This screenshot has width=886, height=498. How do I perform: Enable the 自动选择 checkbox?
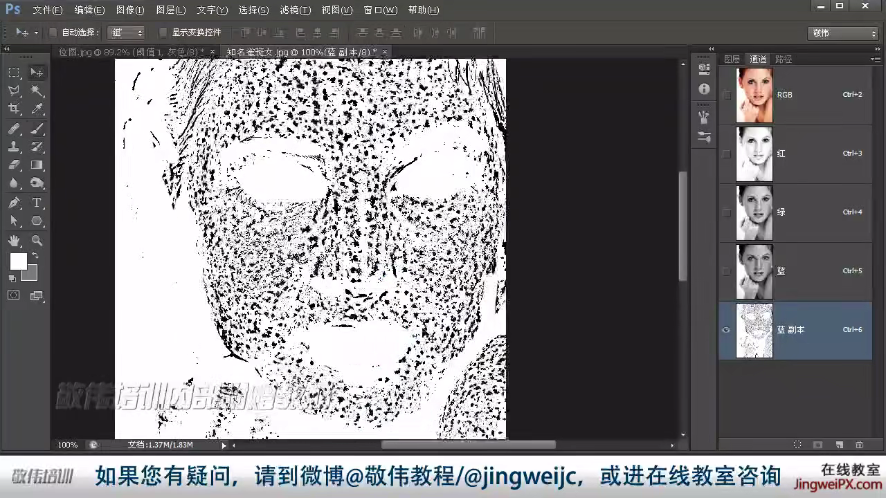(53, 33)
